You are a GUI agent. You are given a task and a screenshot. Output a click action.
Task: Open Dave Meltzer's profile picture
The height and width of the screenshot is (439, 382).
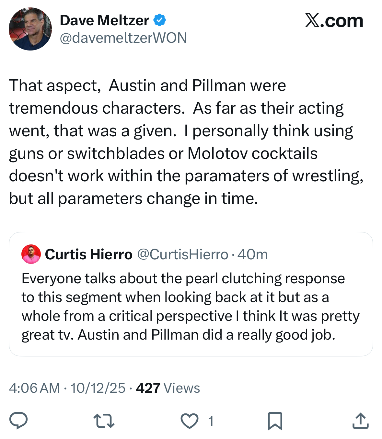click(30, 29)
